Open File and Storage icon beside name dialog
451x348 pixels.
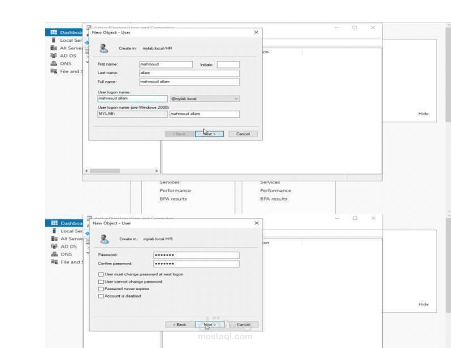coord(54,71)
